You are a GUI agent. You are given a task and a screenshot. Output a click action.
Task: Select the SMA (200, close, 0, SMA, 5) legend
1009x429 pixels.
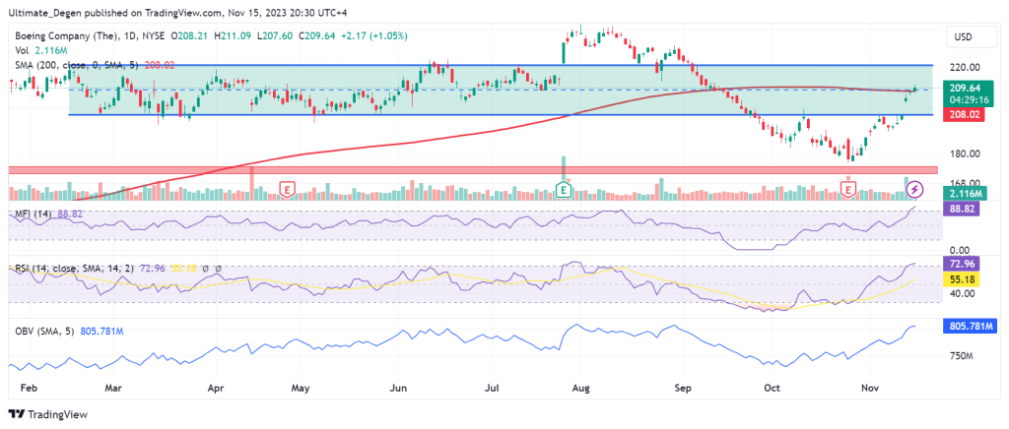pos(75,65)
